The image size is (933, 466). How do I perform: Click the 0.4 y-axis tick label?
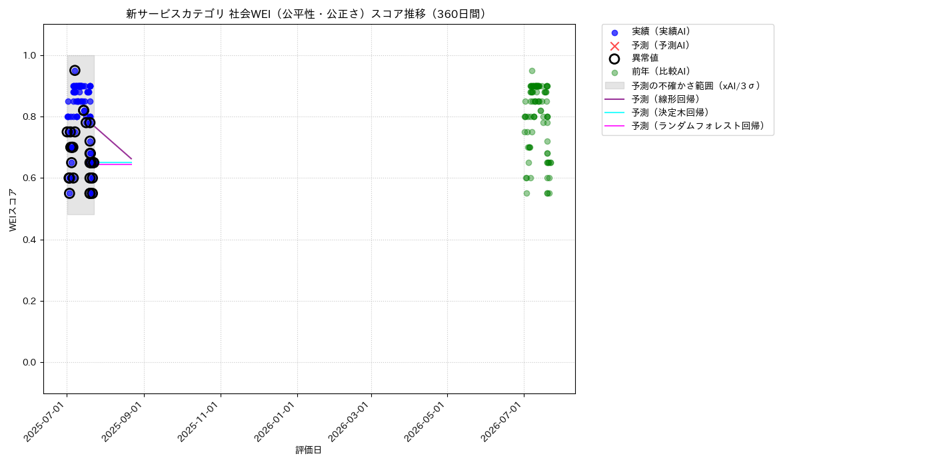pyautogui.click(x=31, y=240)
